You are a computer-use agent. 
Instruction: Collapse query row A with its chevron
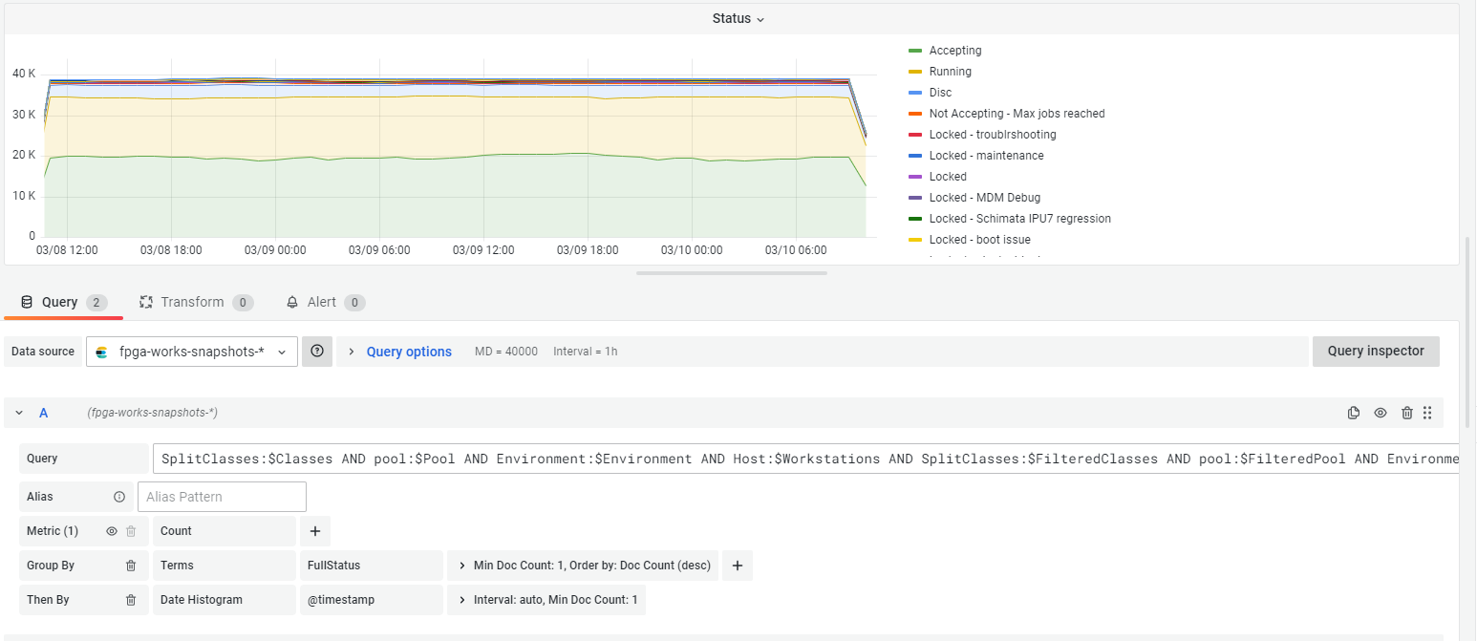click(x=18, y=412)
